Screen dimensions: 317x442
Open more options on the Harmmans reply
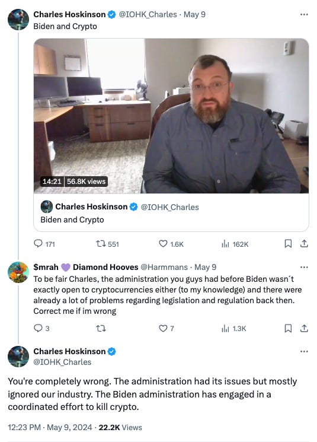tap(304, 267)
